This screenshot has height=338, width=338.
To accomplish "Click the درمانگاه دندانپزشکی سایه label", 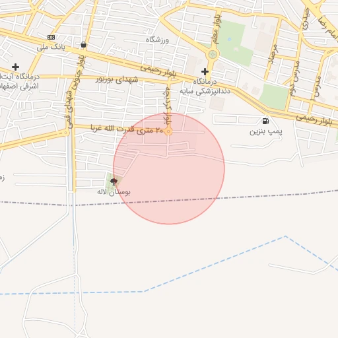I will [205, 86].
